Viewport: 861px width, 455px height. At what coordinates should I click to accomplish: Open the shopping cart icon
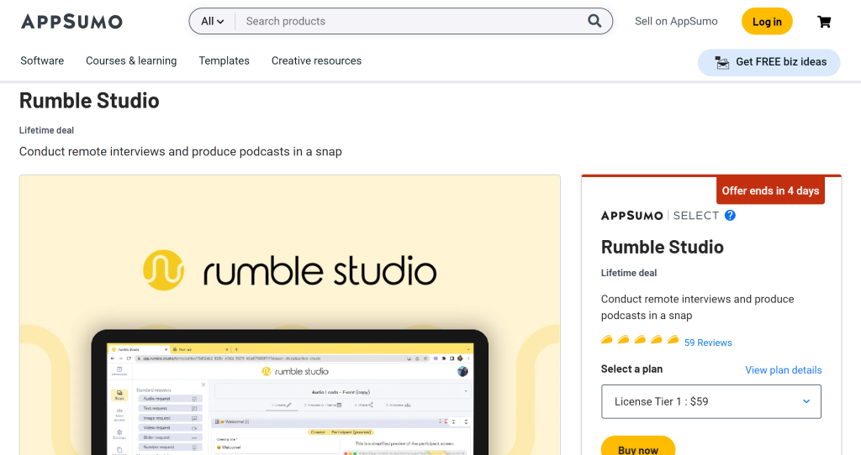(824, 21)
